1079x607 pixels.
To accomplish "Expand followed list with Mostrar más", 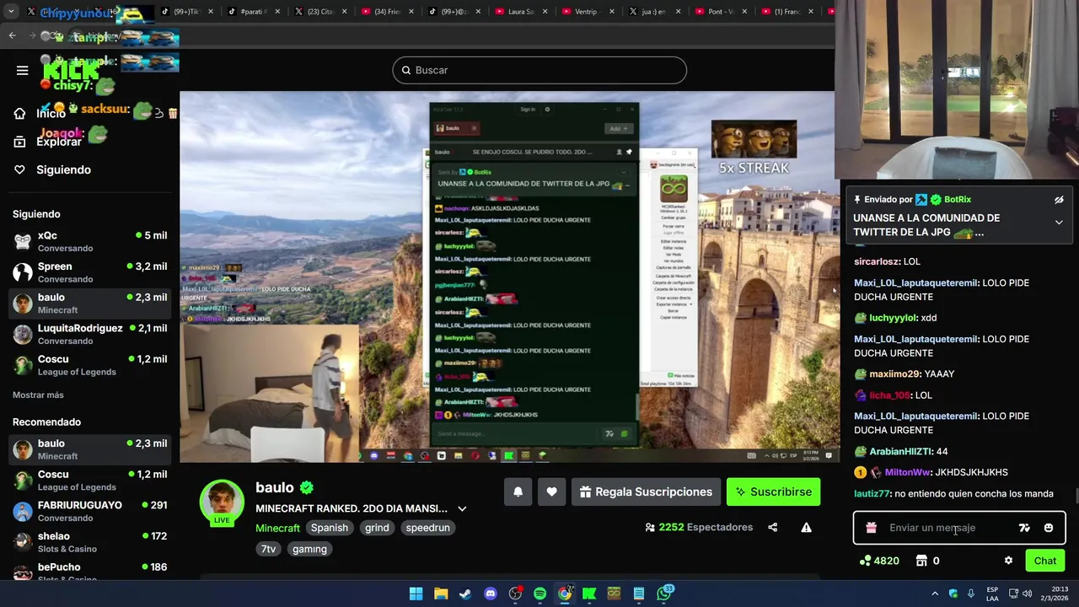I will [x=38, y=395].
